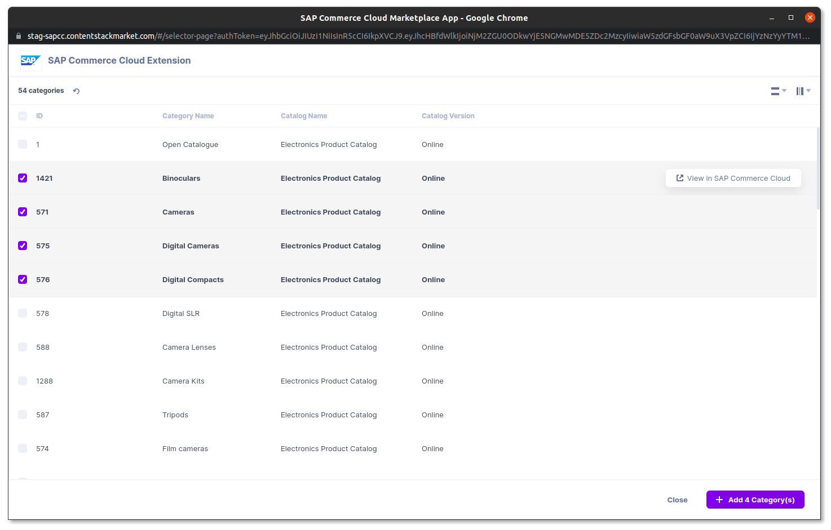Click the browser address bar URL

pyautogui.click(x=418, y=36)
